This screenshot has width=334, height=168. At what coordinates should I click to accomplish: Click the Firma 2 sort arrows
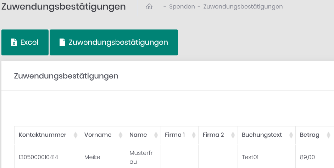(x=233, y=135)
